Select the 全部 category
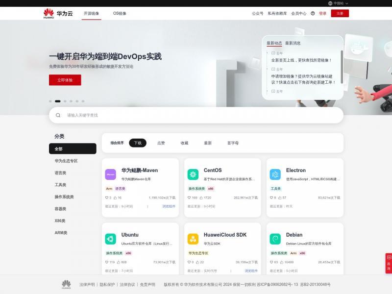392x294 pixels. [x=73, y=149]
